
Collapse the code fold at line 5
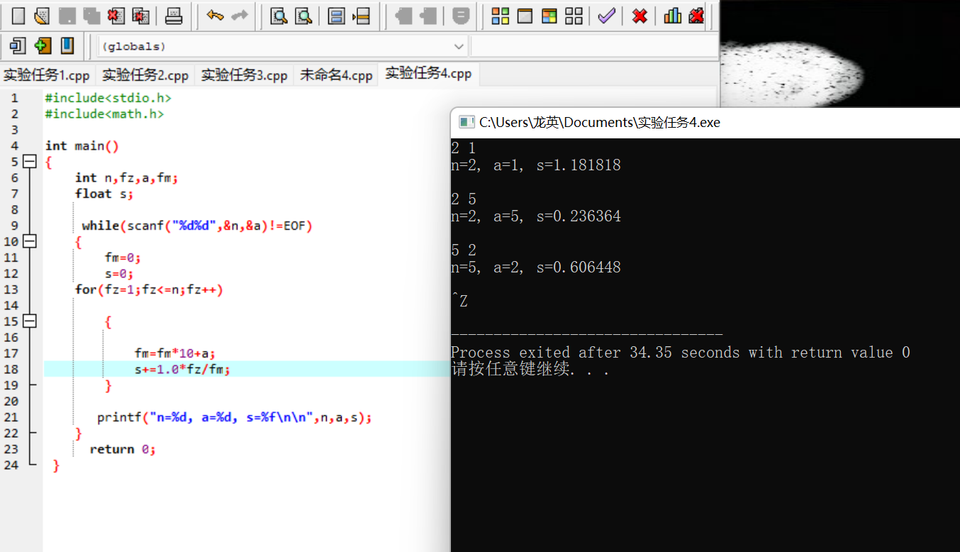[x=30, y=162]
